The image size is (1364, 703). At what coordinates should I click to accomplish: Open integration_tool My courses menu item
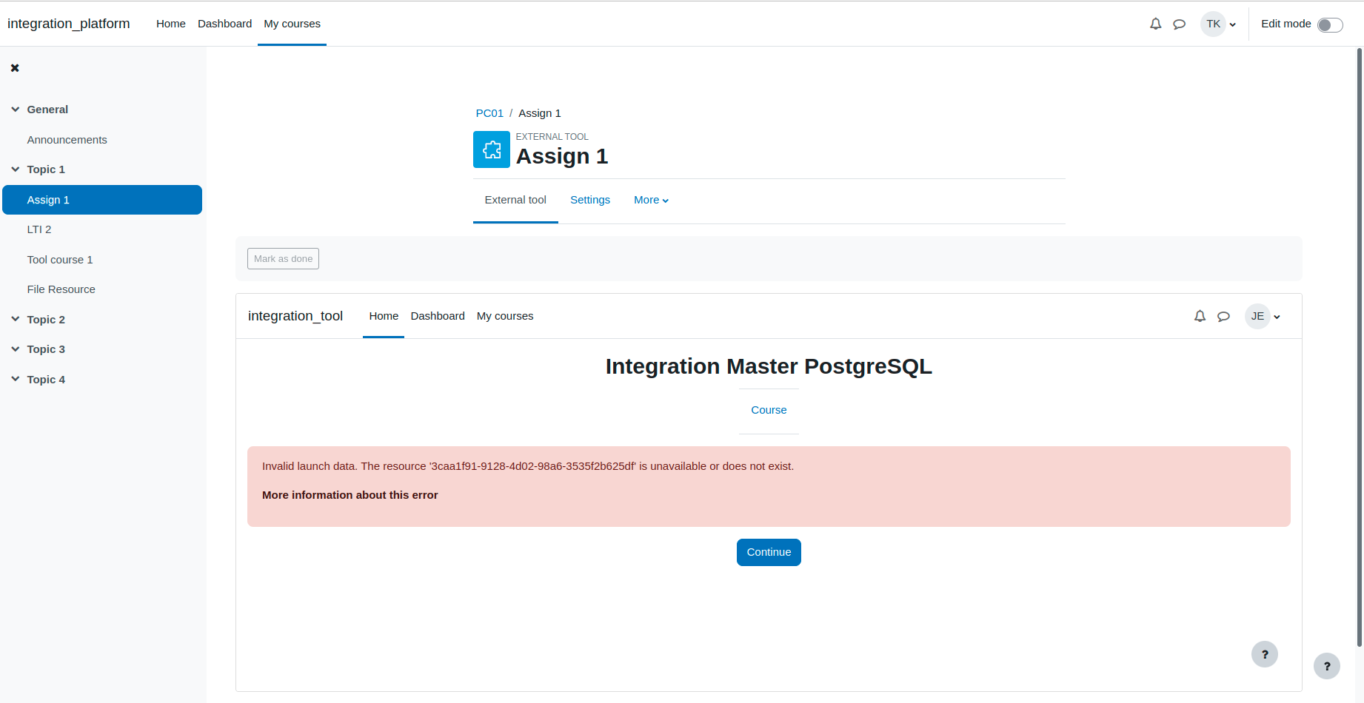505,316
